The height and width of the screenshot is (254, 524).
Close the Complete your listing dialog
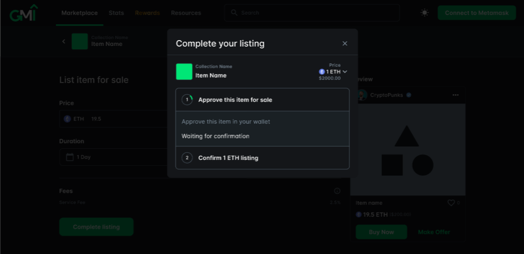coord(345,44)
